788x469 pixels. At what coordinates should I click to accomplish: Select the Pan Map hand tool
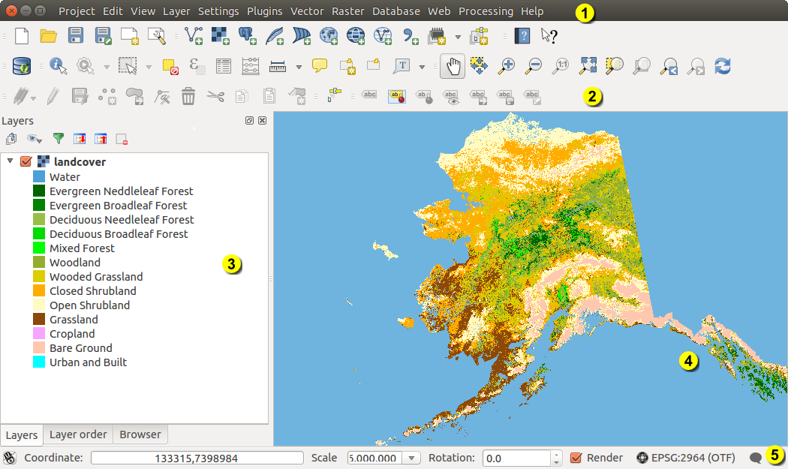(x=453, y=66)
